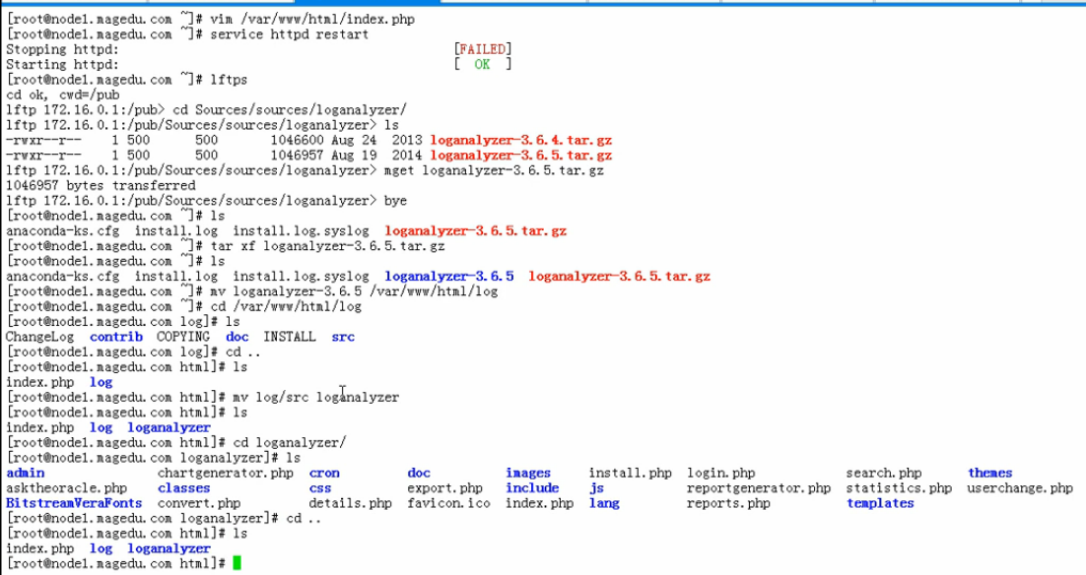Screen dimensions: 1086x575
Task: Click 'mv log/src loganalyzer' command text
Action: (315, 397)
